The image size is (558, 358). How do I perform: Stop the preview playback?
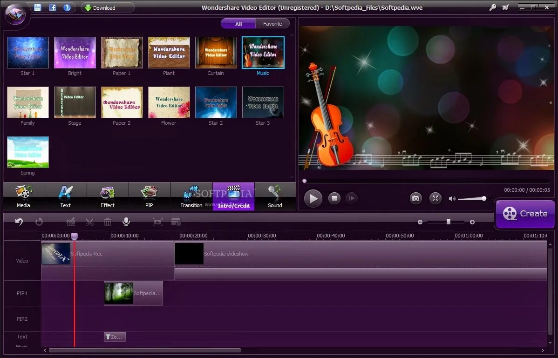point(334,198)
